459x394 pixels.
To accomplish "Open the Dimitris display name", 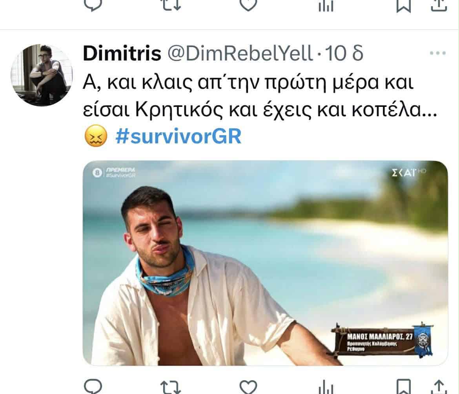I will 122,53.
